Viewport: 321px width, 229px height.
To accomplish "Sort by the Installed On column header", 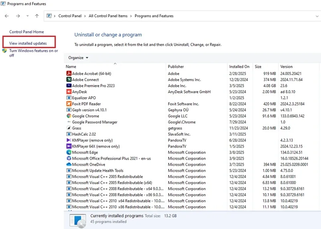I will pos(240,67).
